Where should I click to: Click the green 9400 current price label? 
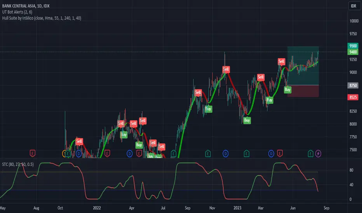pos(353,52)
